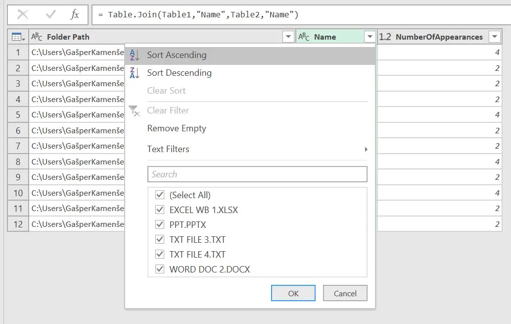The width and height of the screenshot is (511, 324).
Task: Uncheck the EXCEL WB 1.XLSX filter entry
Action: (x=159, y=210)
